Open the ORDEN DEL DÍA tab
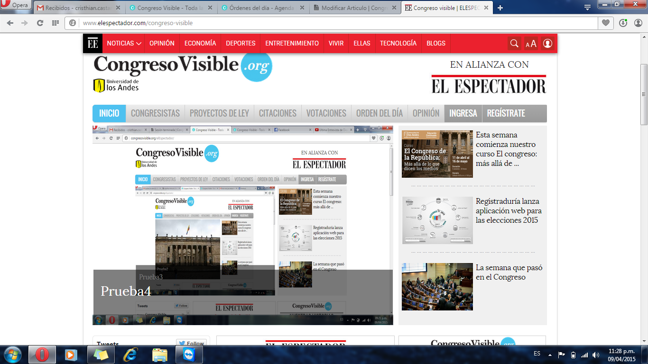This screenshot has width=648, height=364. [x=380, y=113]
